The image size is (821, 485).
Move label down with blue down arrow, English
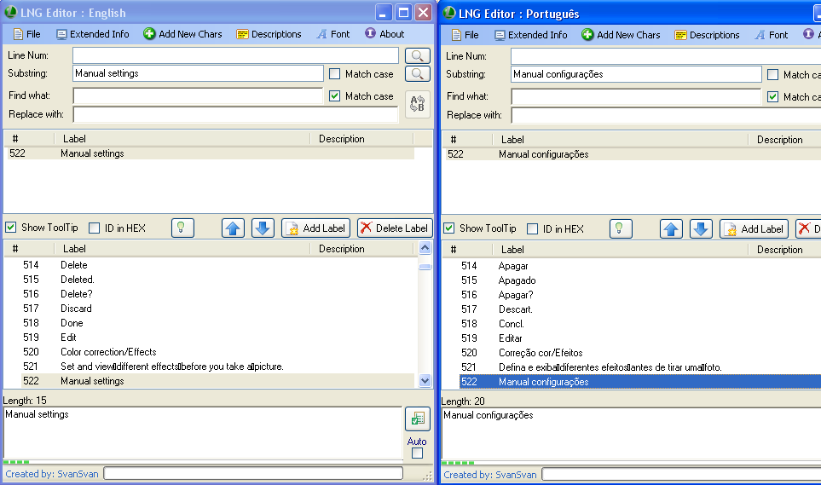point(263,228)
